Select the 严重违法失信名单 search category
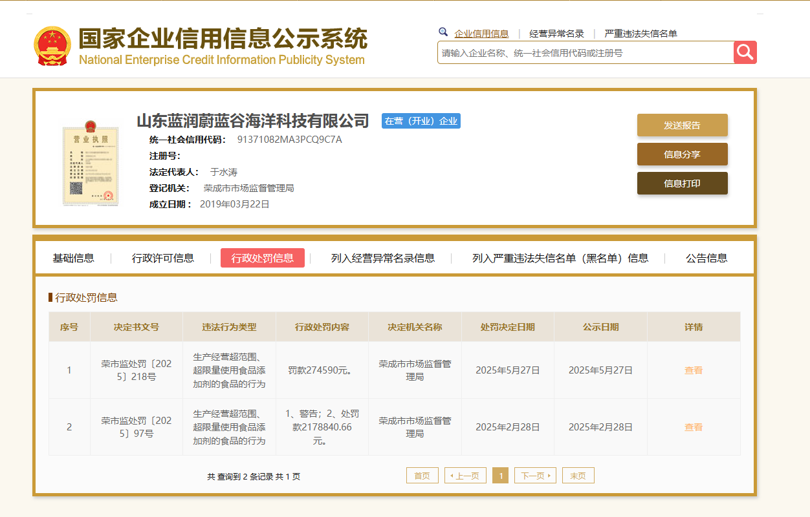The height and width of the screenshot is (517, 810). (x=640, y=34)
